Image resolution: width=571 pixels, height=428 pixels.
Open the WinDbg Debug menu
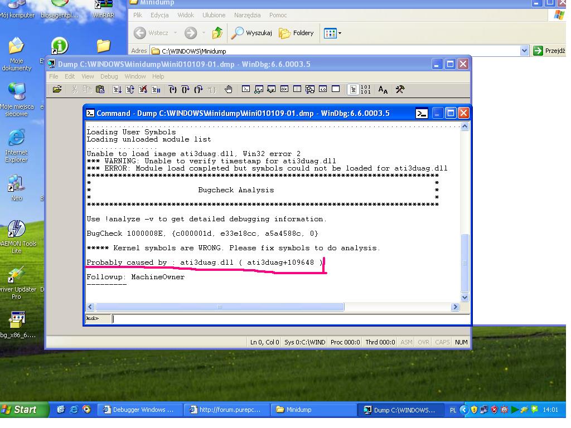[110, 77]
